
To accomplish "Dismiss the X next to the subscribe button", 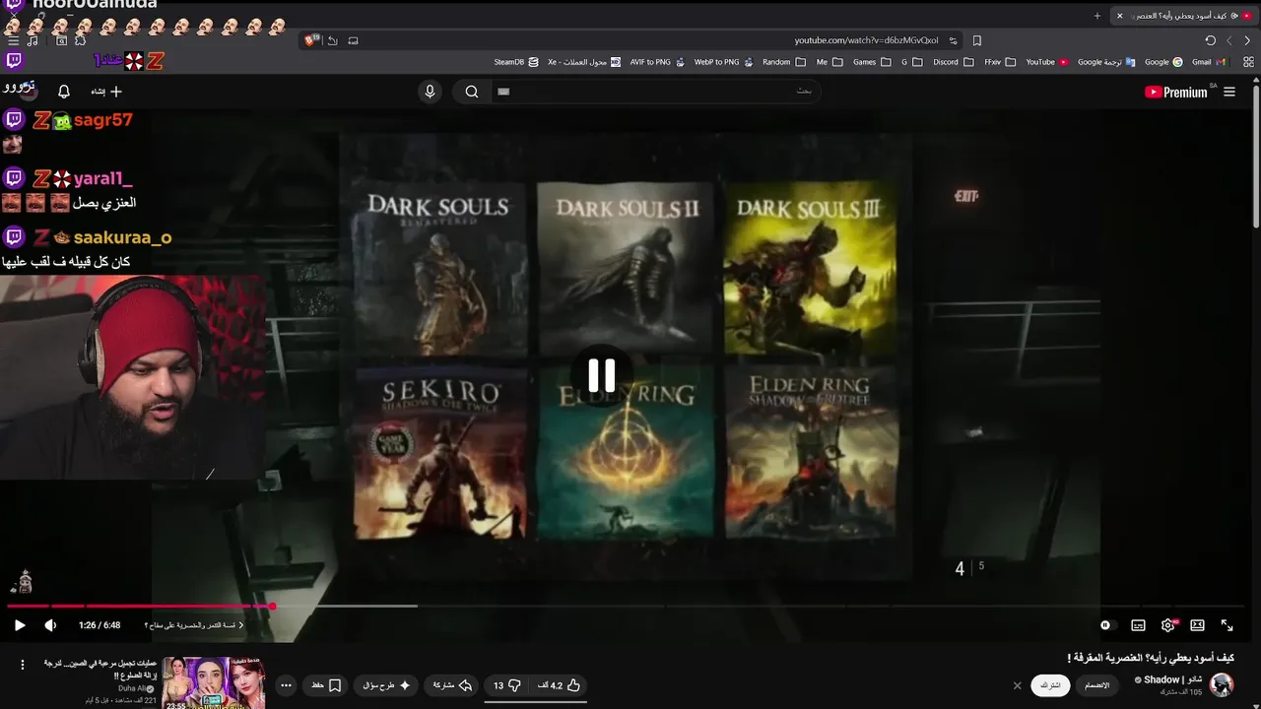I will pyautogui.click(x=1018, y=685).
